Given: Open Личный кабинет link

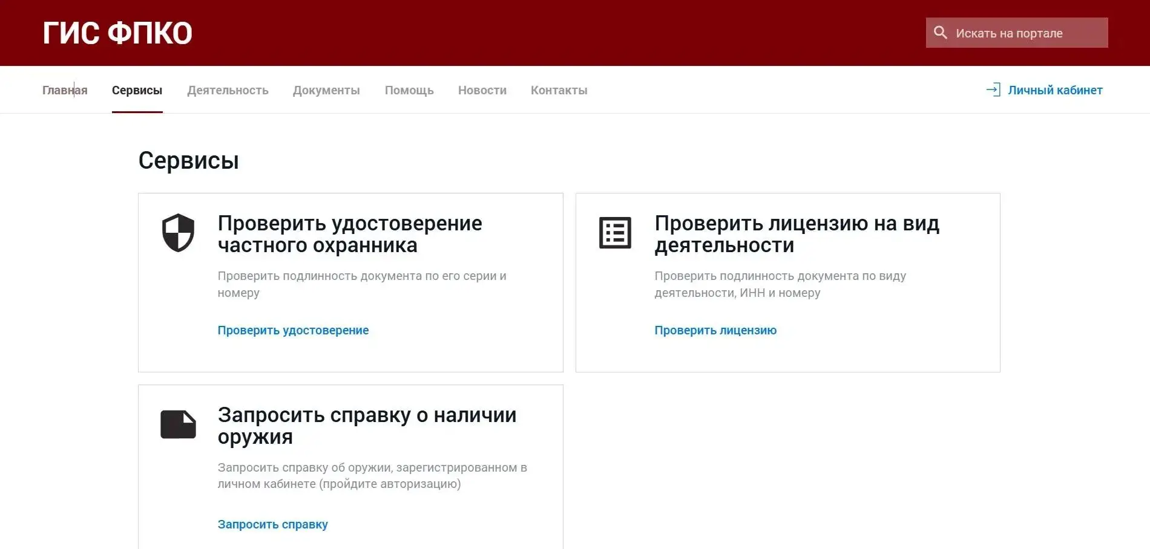Looking at the screenshot, I should (x=1055, y=90).
